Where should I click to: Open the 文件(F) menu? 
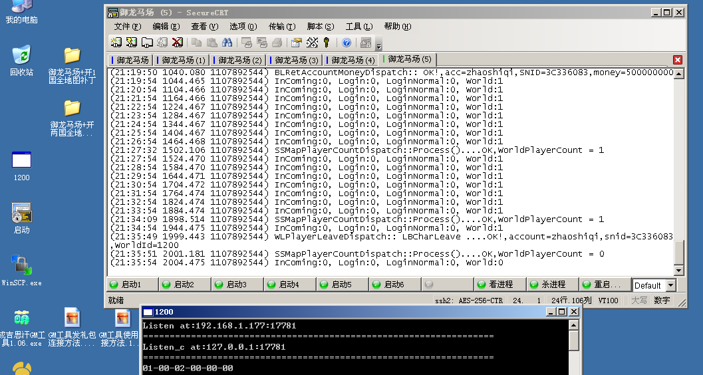pyautogui.click(x=128, y=27)
